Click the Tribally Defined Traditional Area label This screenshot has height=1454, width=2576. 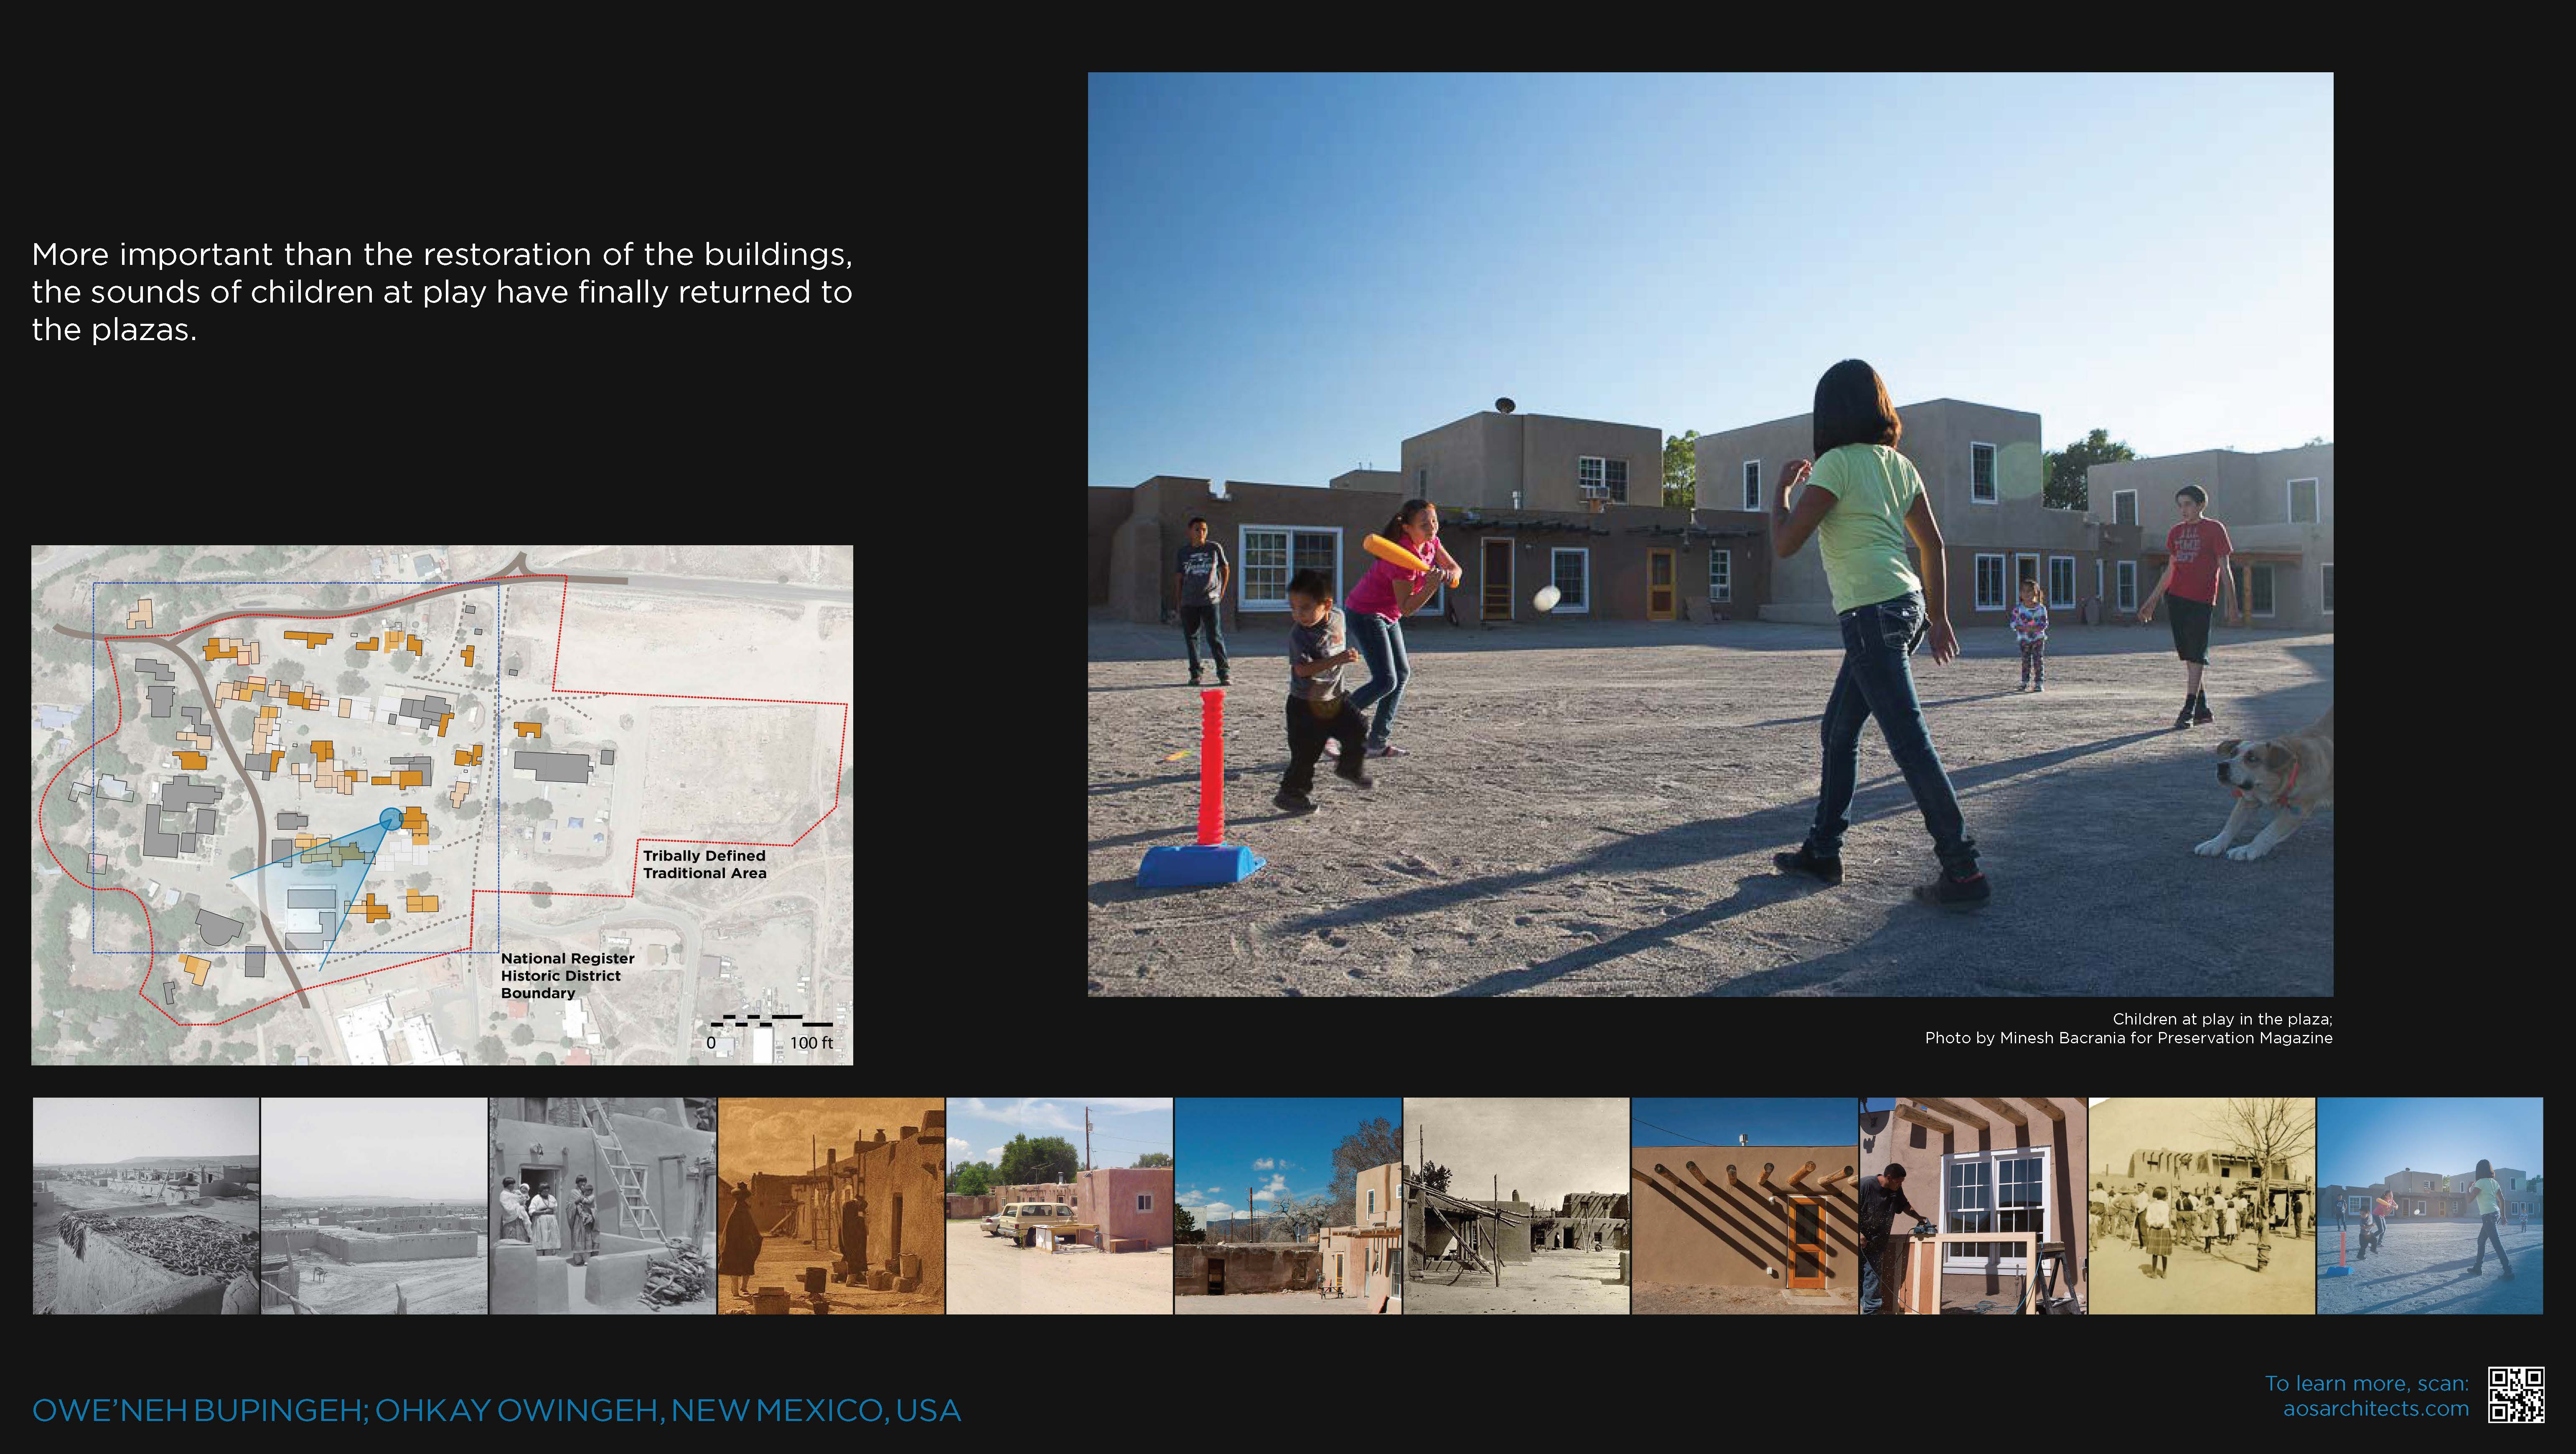(x=704, y=864)
